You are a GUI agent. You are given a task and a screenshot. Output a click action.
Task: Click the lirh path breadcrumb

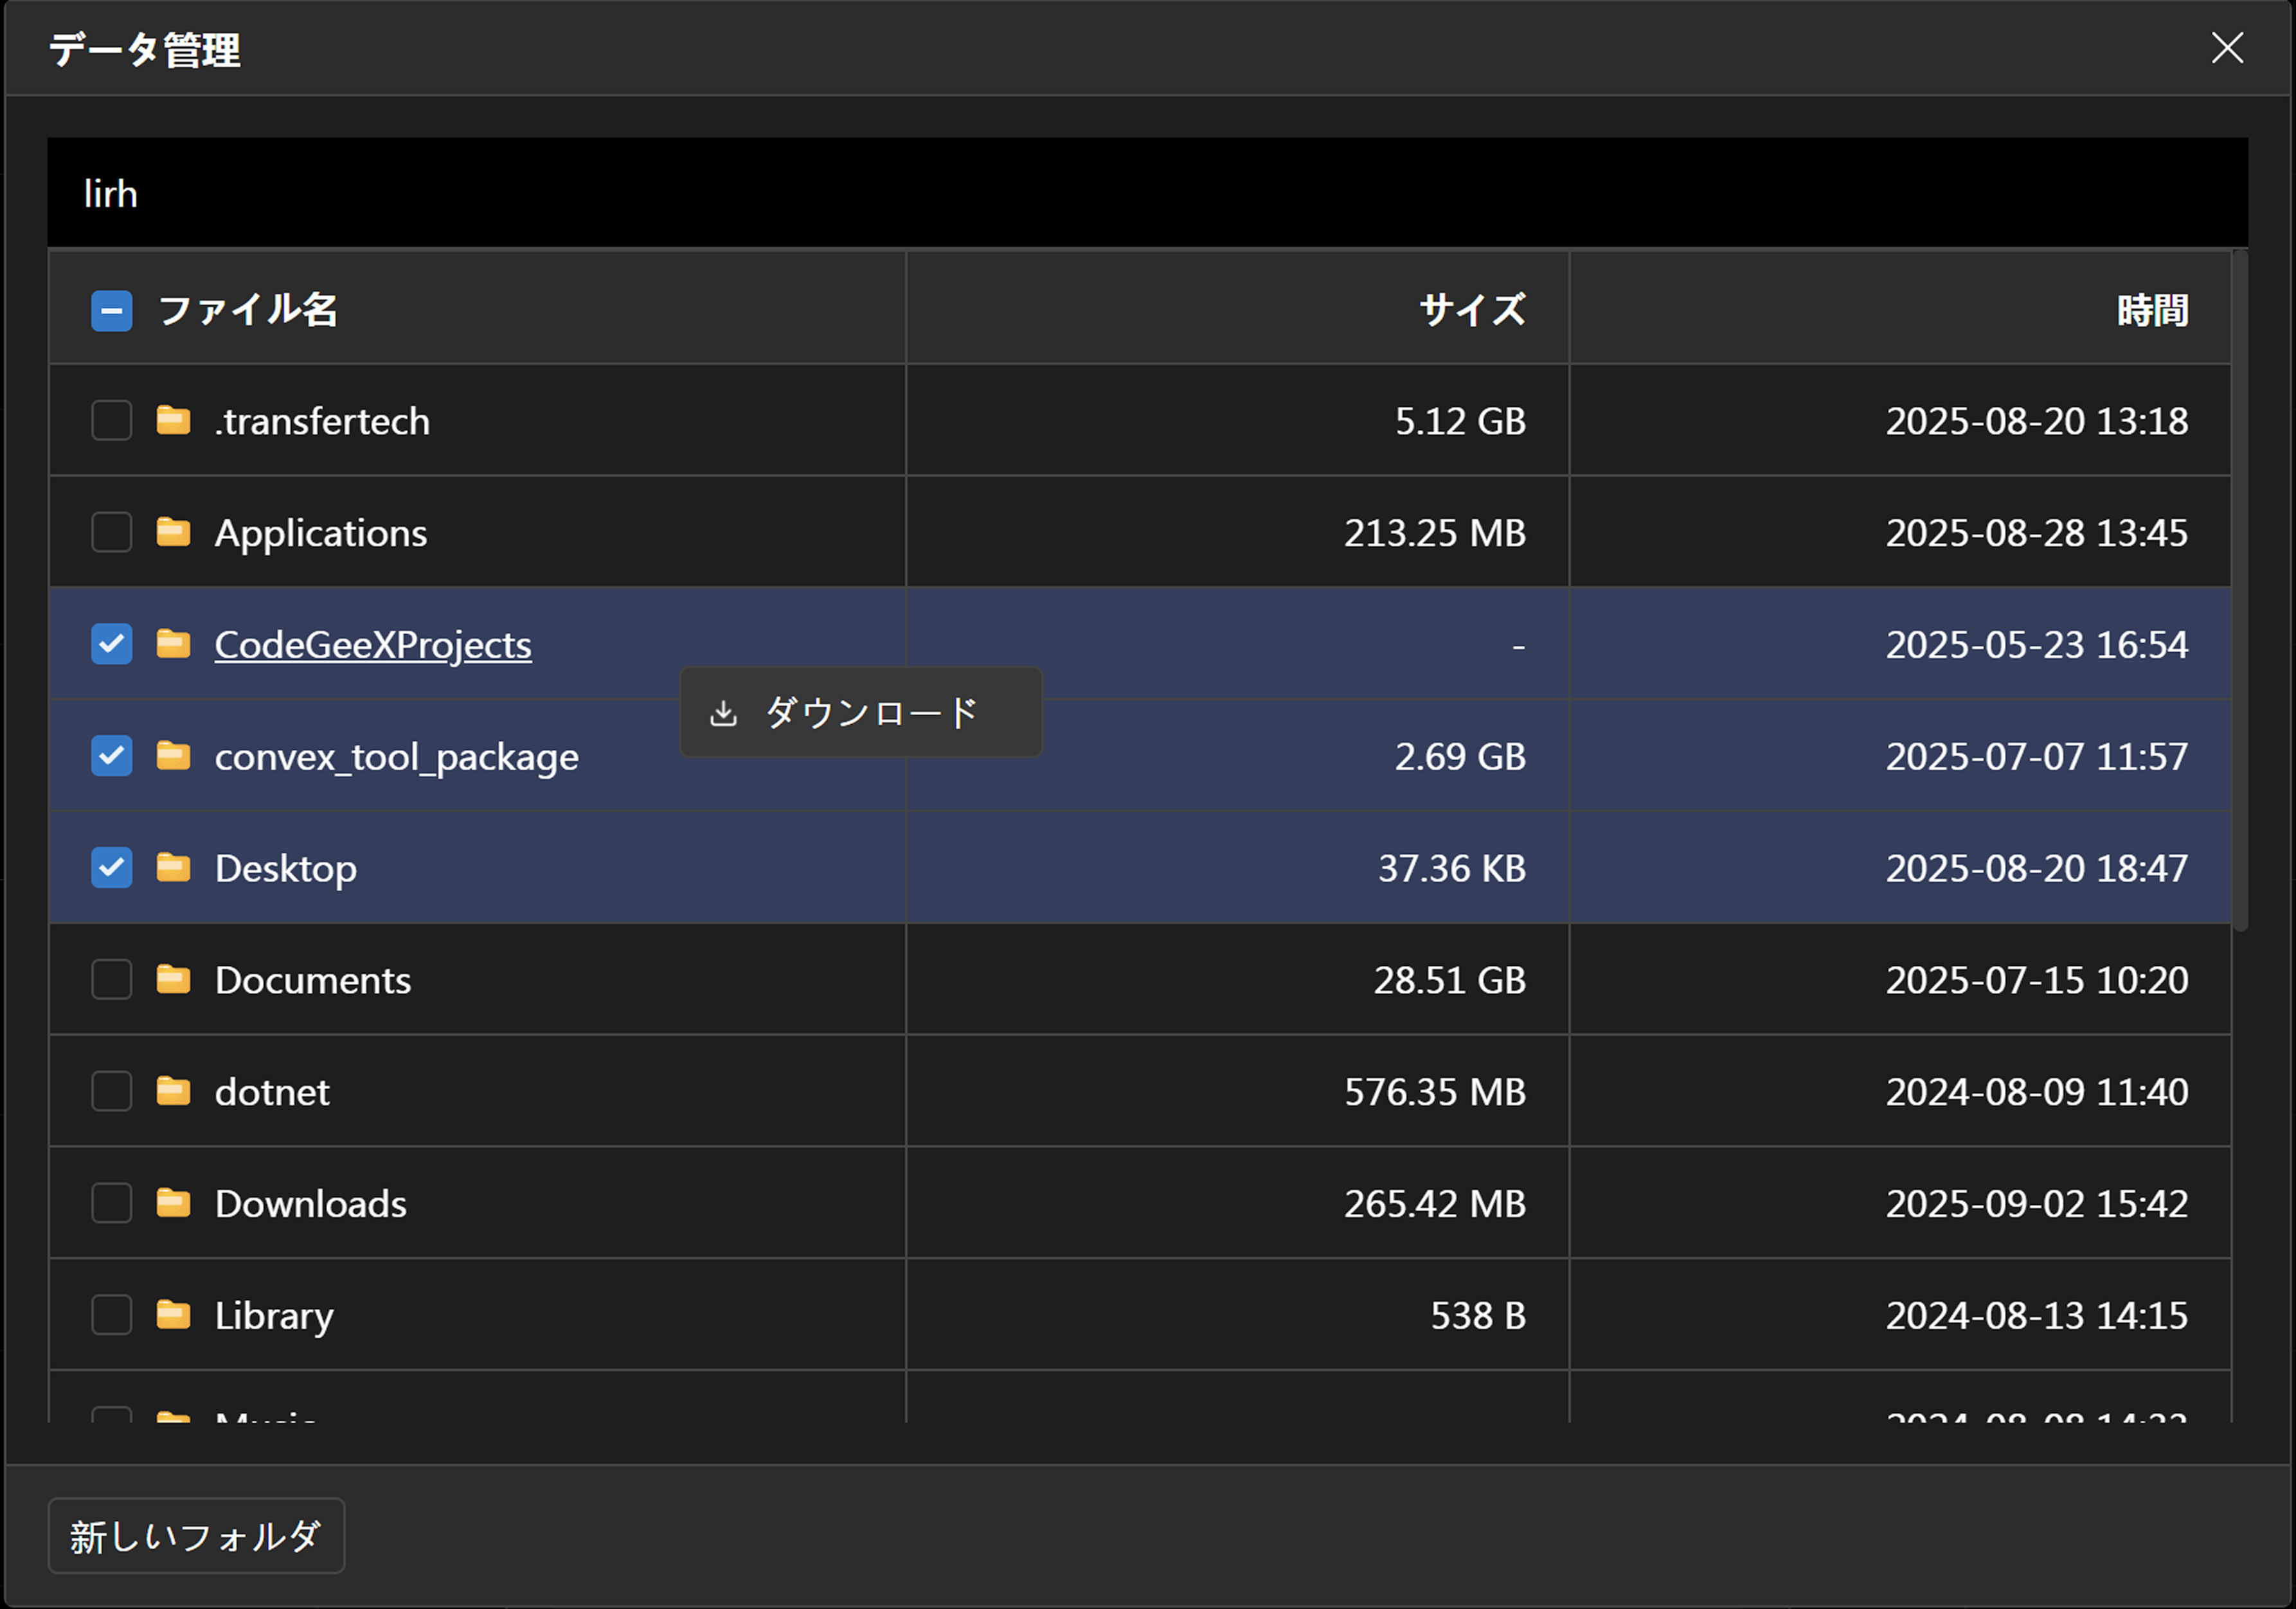110,194
